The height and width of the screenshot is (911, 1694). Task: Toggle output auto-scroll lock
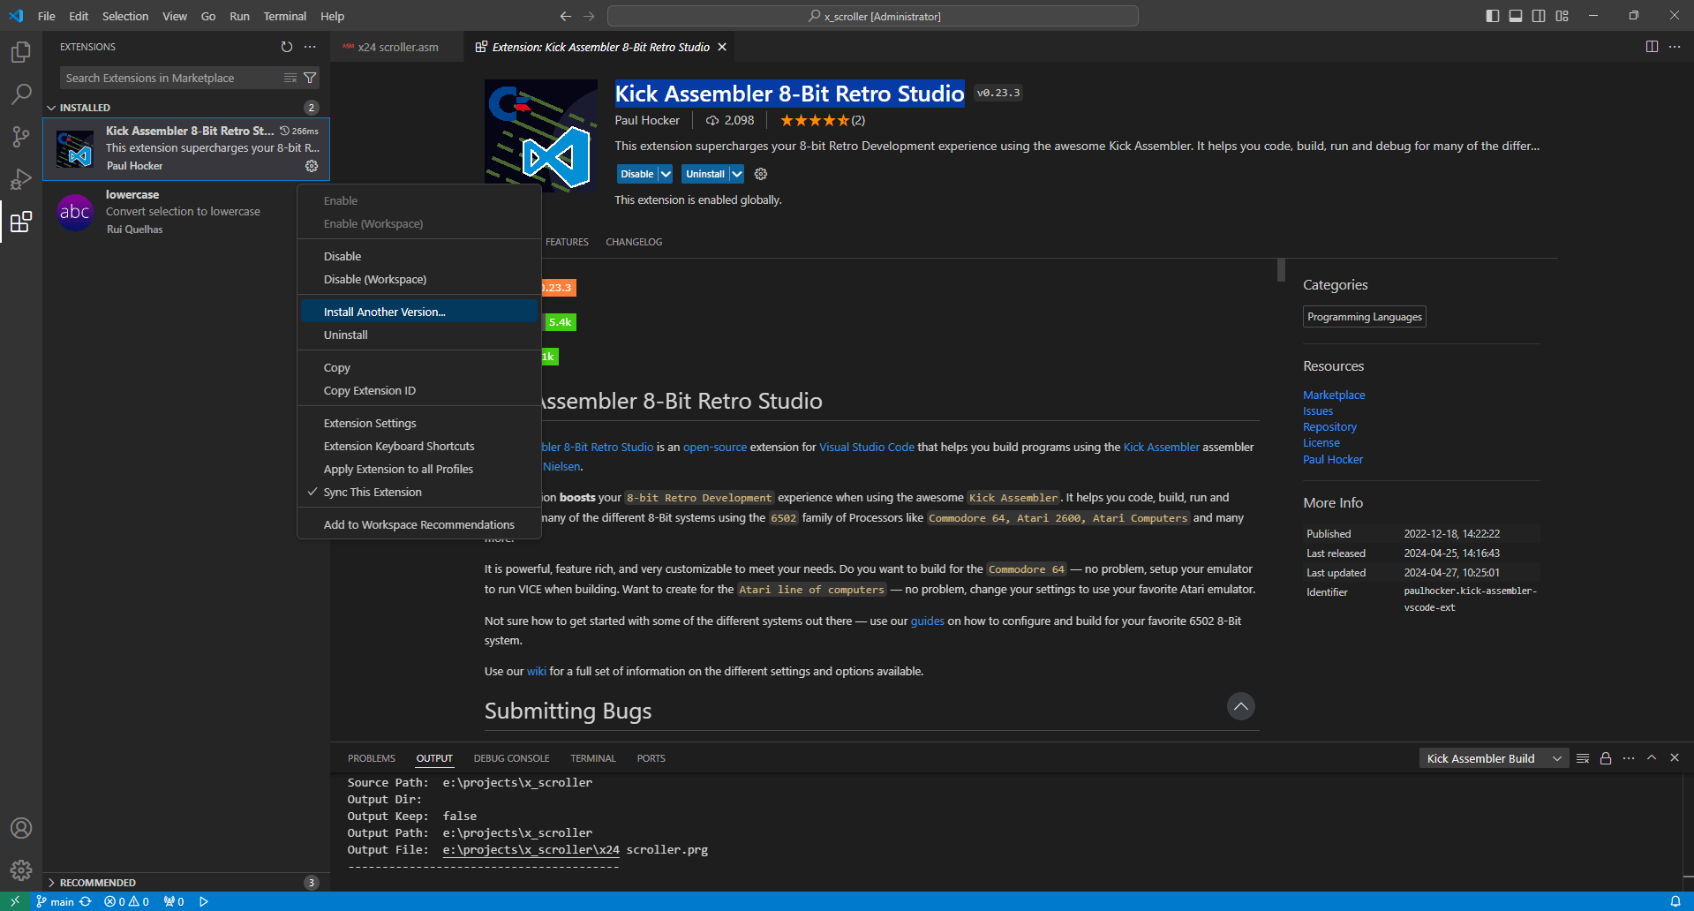(1606, 758)
